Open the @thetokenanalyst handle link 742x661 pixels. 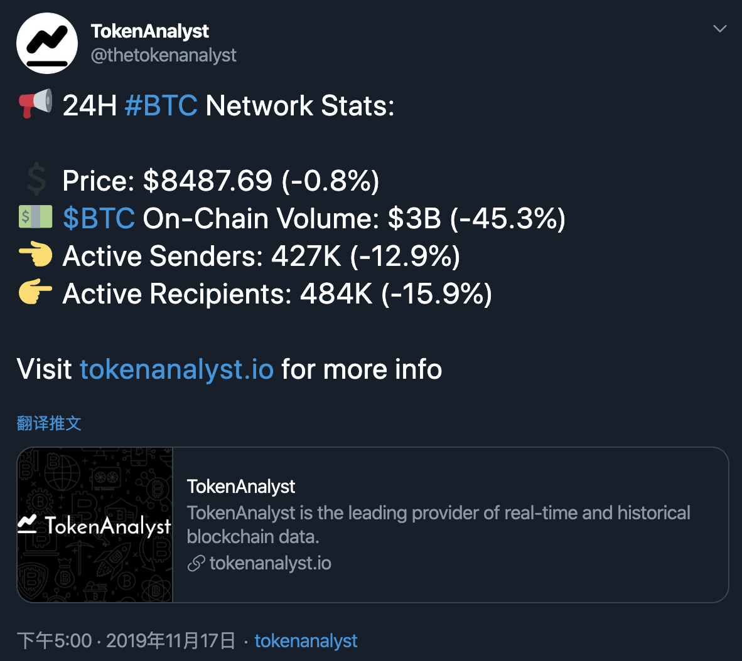pyautogui.click(x=163, y=55)
